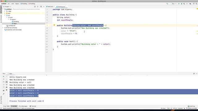Select the Main tab in the Run panel
Image resolution: width=198 pixels, height=111 pixels.
coord(11,74)
